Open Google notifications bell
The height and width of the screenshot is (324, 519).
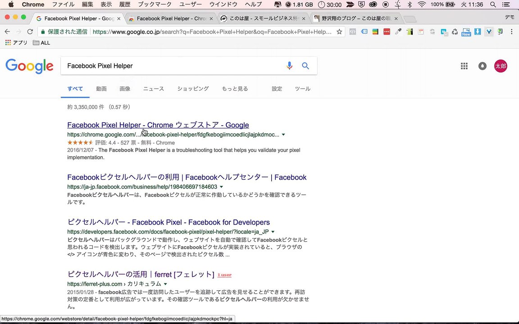point(483,66)
